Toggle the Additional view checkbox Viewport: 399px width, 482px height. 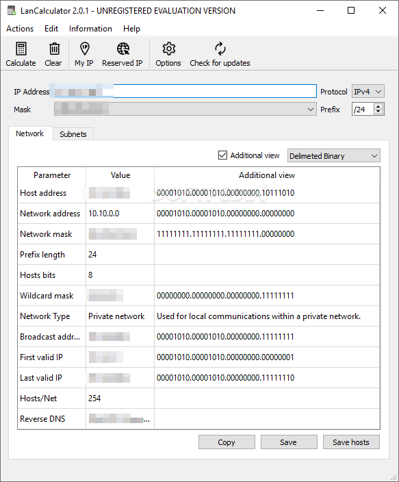tap(222, 155)
